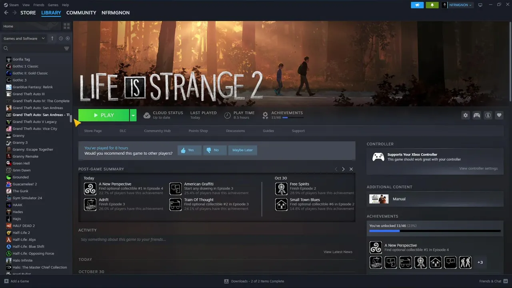
Task: Close the post-game summary panel
Action: (x=351, y=169)
